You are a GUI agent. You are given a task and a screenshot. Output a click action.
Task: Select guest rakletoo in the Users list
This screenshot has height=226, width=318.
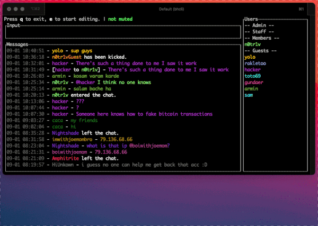tap(255, 64)
